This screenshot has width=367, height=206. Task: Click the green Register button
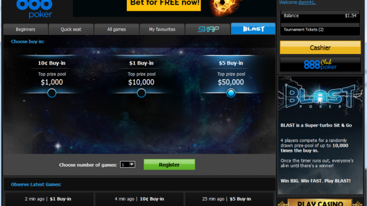[x=169, y=164]
